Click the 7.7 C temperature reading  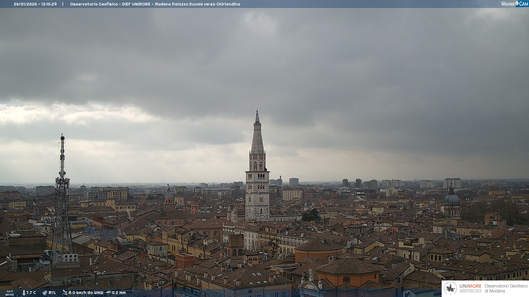(31, 293)
